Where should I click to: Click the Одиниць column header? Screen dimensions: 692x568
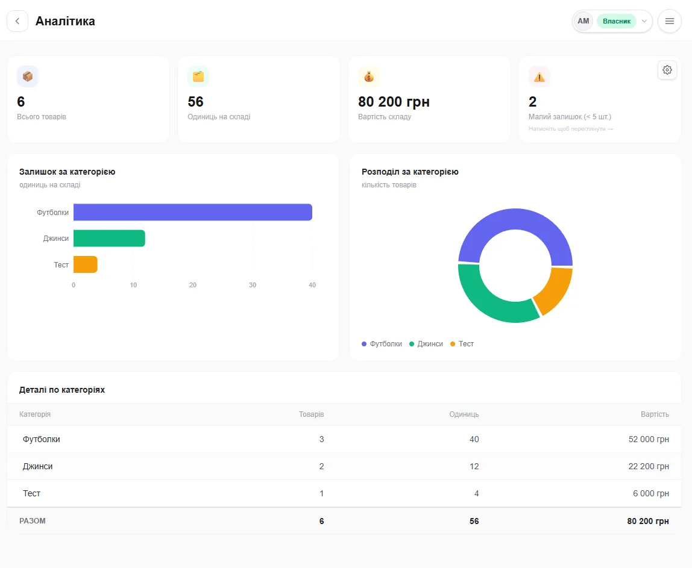(464, 414)
